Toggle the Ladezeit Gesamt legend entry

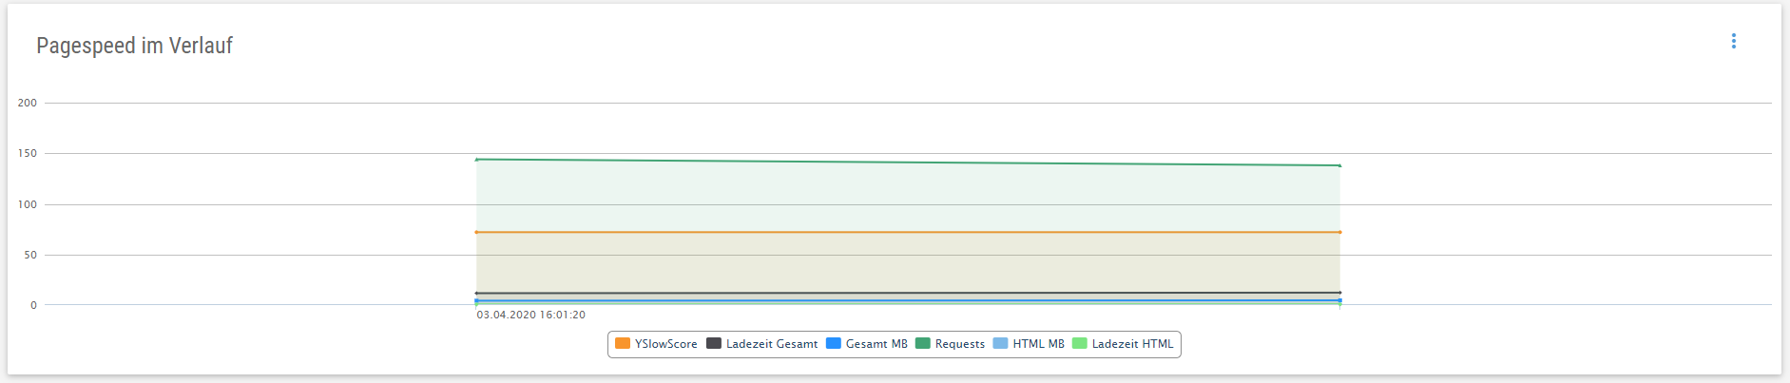coord(762,344)
